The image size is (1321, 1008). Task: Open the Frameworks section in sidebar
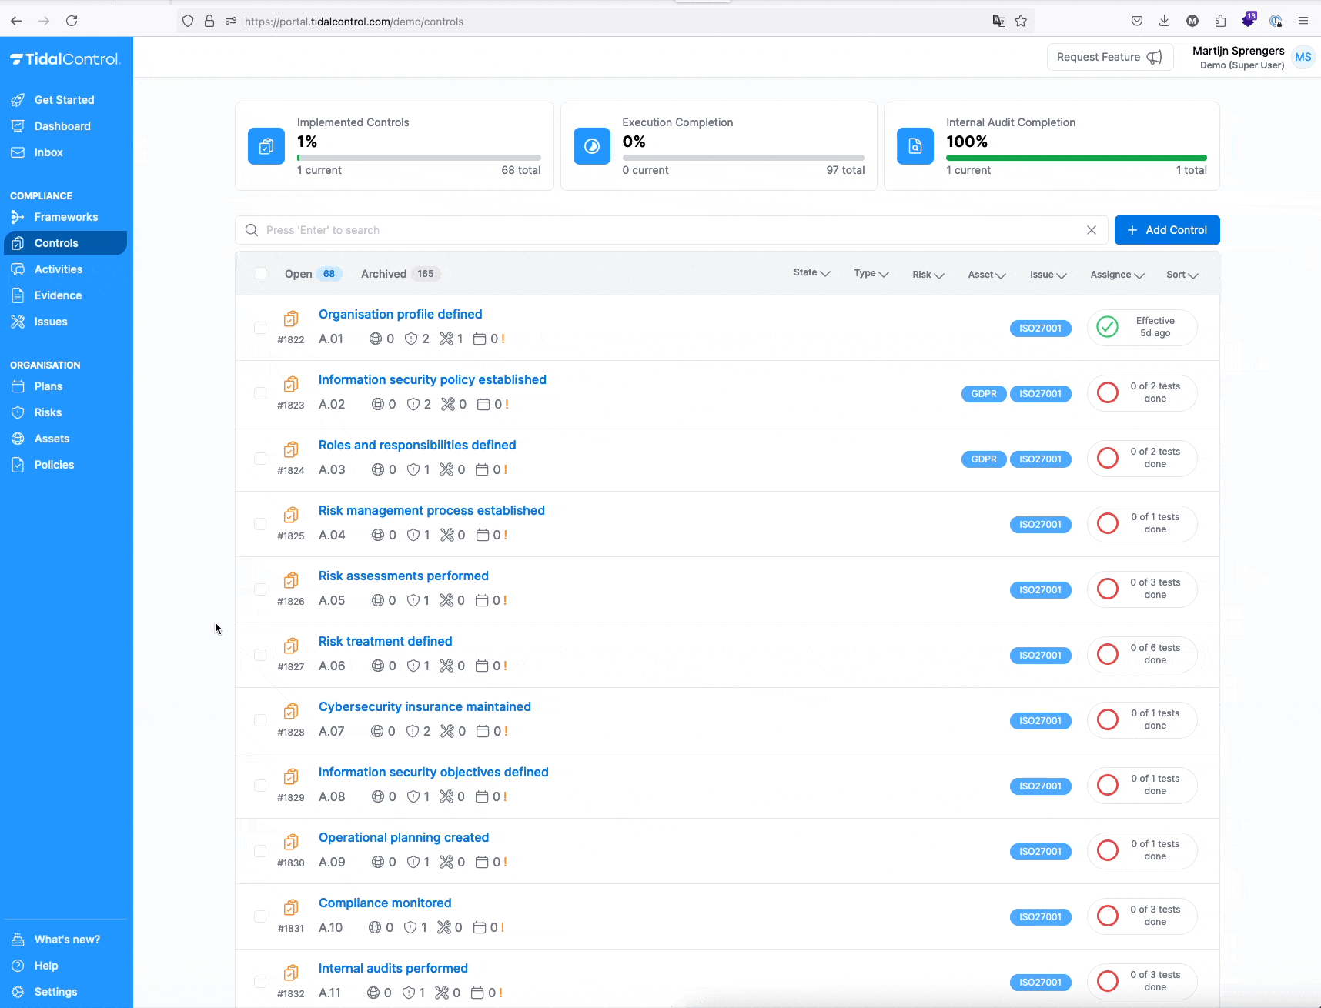click(x=65, y=217)
